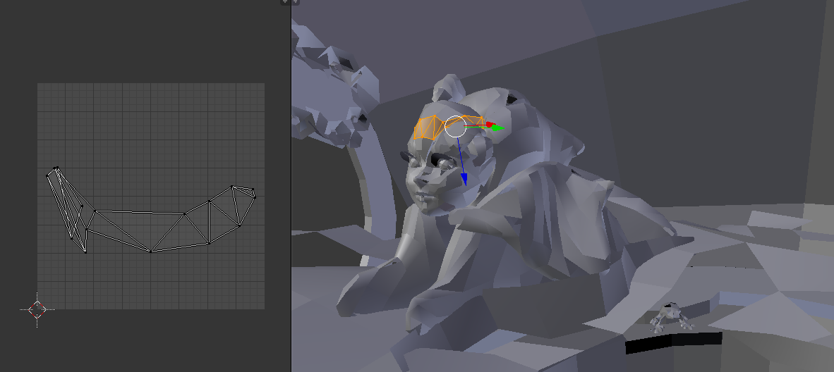Grab the blue Z-axis manipulator arrow tip

pos(464,179)
